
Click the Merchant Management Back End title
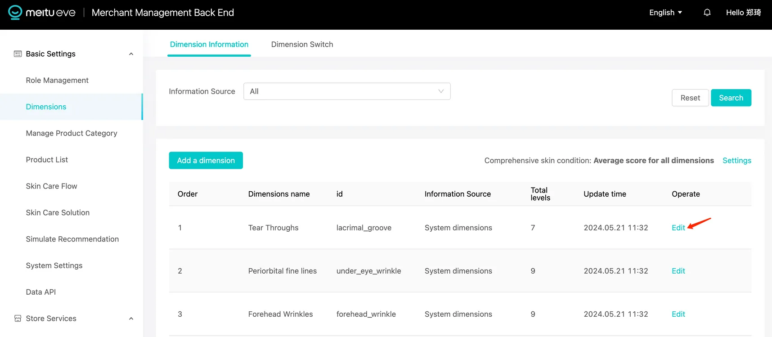pos(163,13)
